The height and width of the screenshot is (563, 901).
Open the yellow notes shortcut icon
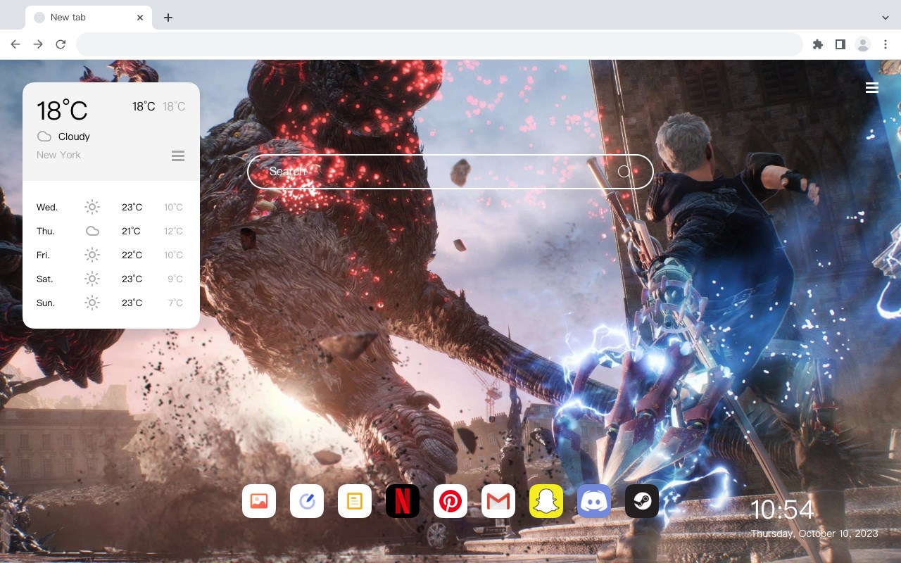pyautogui.click(x=355, y=501)
